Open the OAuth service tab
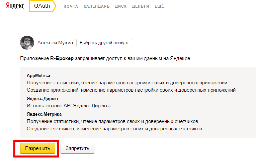 click(x=42, y=6)
